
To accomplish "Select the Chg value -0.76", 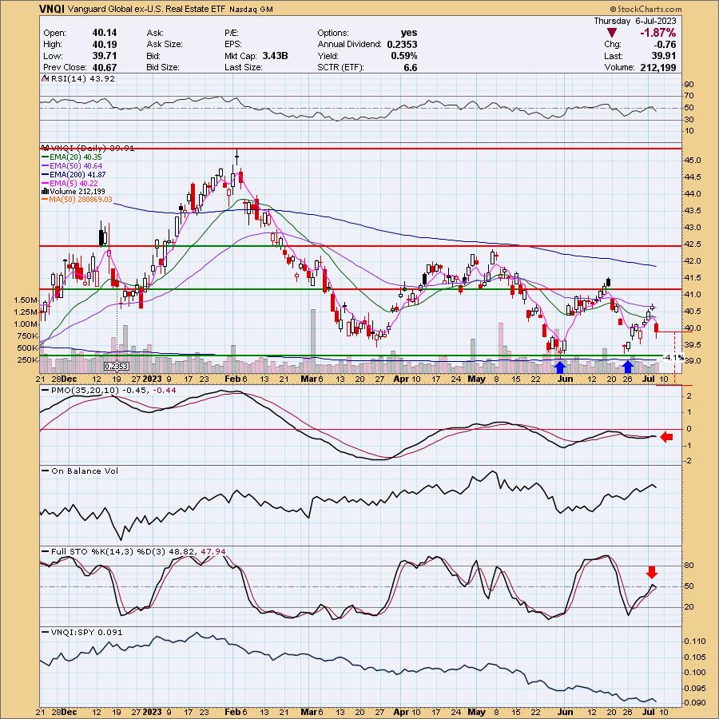I will (x=664, y=45).
